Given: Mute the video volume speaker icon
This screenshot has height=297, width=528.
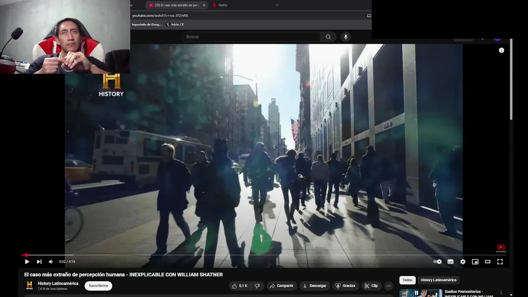Looking at the screenshot, I should coord(51,262).
